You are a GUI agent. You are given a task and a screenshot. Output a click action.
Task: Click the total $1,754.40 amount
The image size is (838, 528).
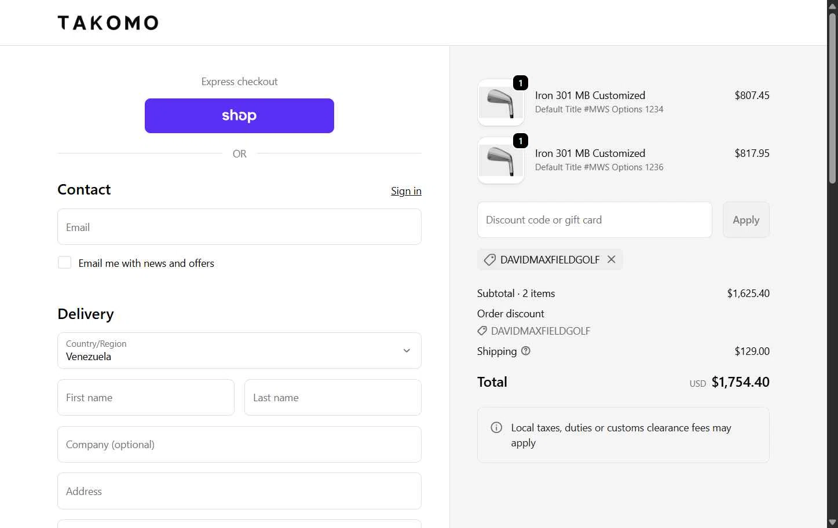(740, 382)
